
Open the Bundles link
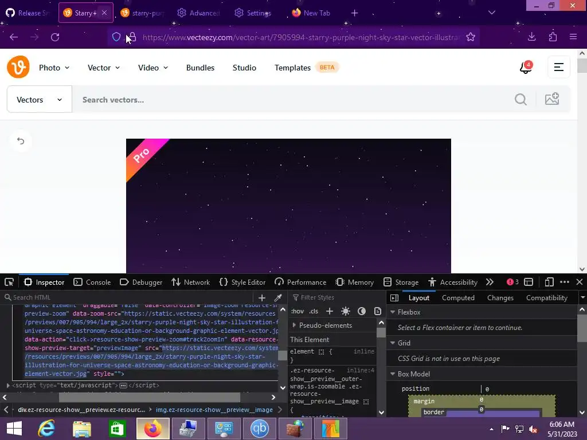point(200,68)
